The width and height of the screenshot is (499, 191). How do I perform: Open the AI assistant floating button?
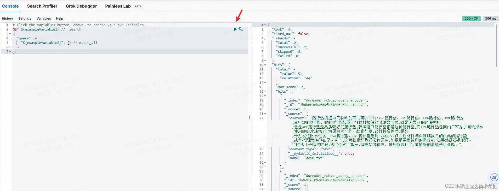(494, 177)
